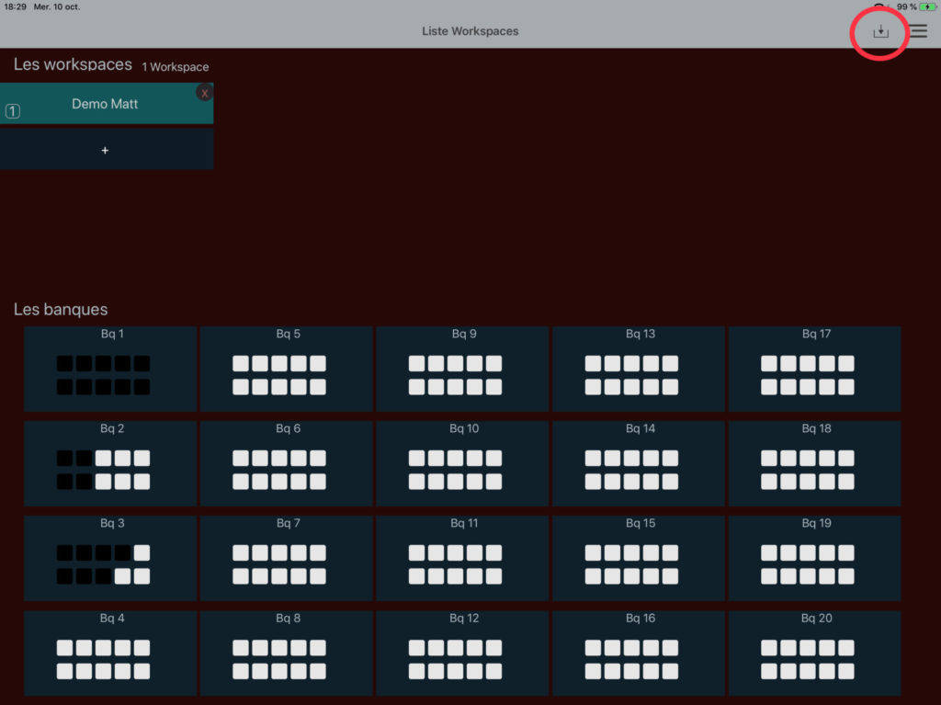Choose bank Bq 4
941x705 pixels.
click(x=110, y=653)
